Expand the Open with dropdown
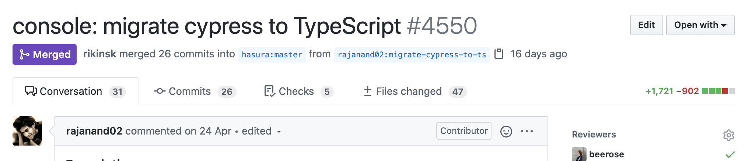Viewport: 745px width, 161px height. click(700, 25)
